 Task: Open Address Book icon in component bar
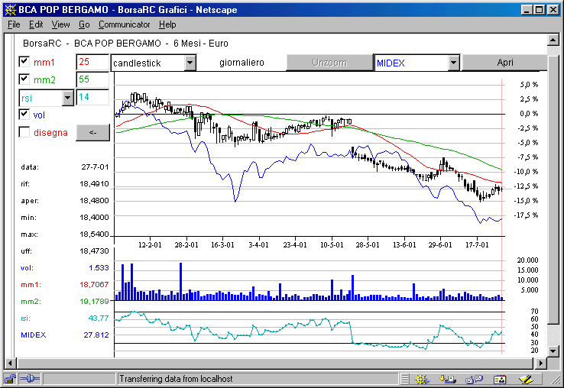500,379
